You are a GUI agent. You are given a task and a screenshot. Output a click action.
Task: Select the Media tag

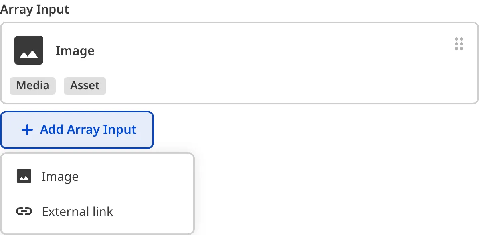point(32,86)
